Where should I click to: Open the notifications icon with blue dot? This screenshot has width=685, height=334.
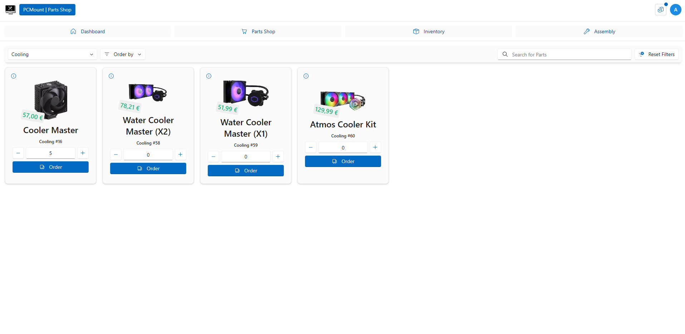[661, 10]
